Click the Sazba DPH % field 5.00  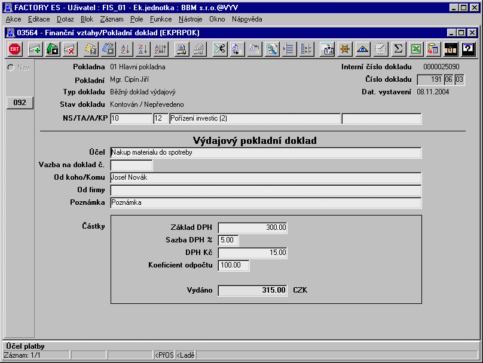tap(228, 240)
